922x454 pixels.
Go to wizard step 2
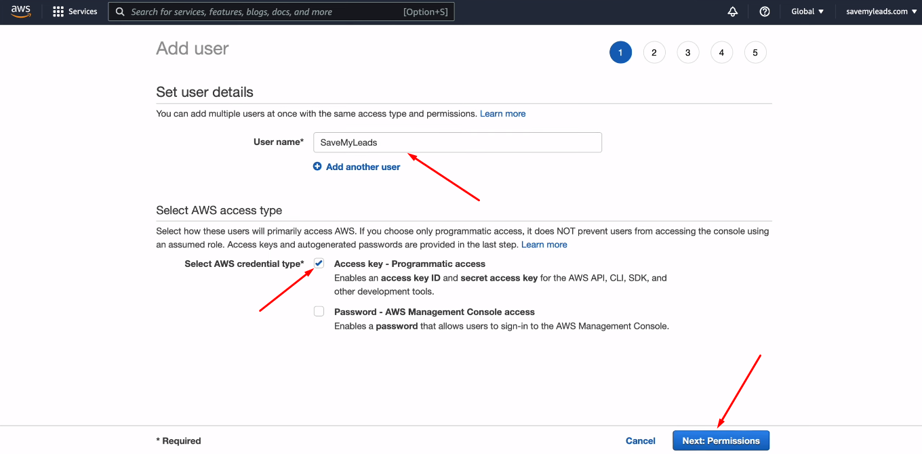(x=654, y=52)
